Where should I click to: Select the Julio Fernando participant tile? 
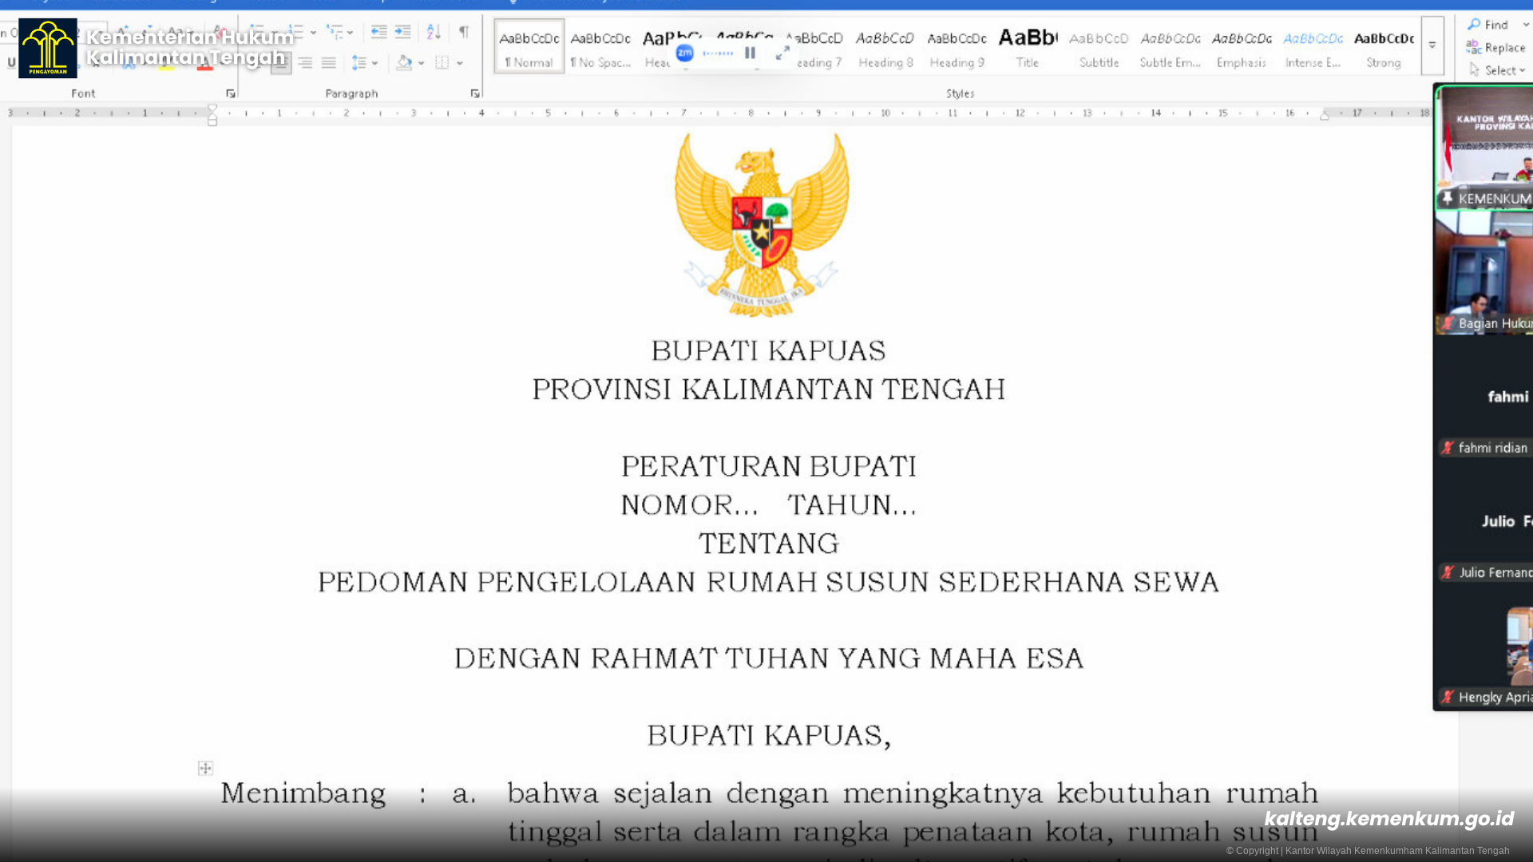pos(1484,521)
